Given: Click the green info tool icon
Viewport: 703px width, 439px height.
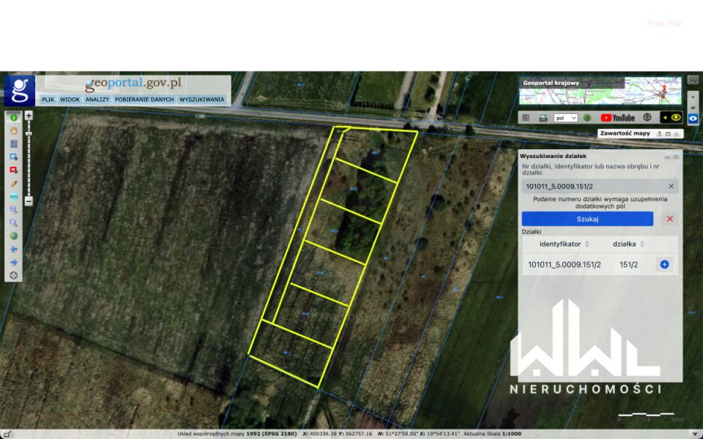Looking at the screenshot, I should (x=13, y=117).
